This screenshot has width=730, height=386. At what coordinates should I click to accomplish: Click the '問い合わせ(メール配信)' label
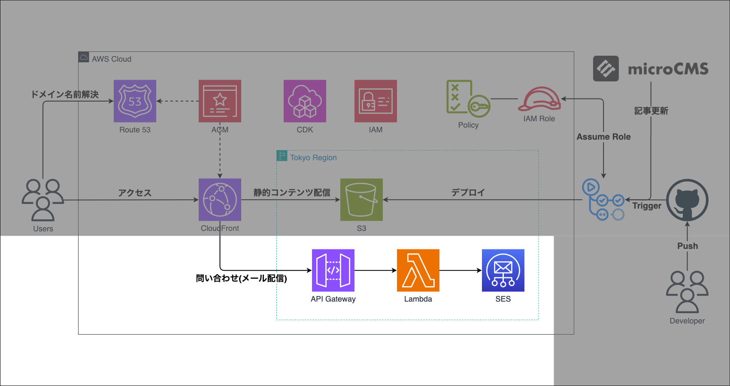coord(241,278)
